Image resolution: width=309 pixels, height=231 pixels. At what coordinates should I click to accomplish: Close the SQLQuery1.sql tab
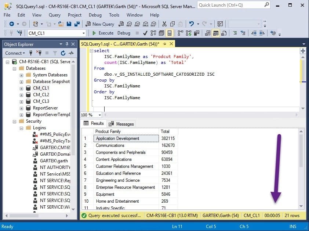point(171,44)
